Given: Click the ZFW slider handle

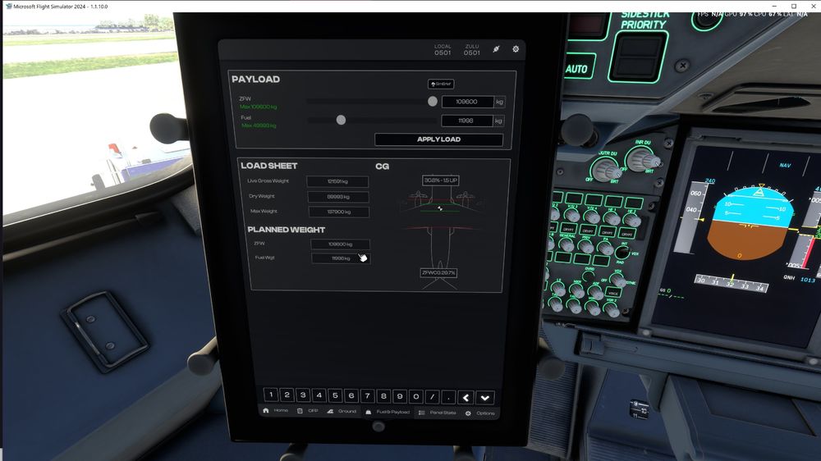Looking at the screenshot, I should coord(433,102).
